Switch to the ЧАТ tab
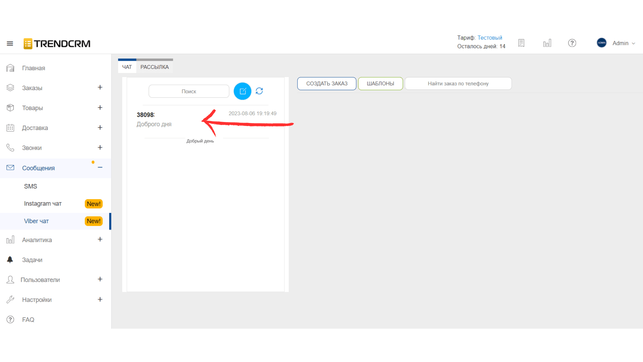The height and width of the screenshot is (362, 643). click(x=127, y=67)
